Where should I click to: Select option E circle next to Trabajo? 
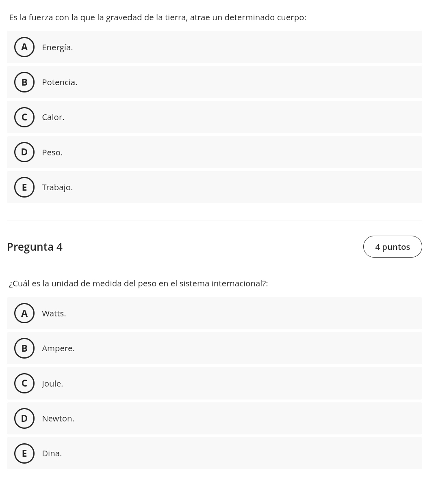coord(24,187)
